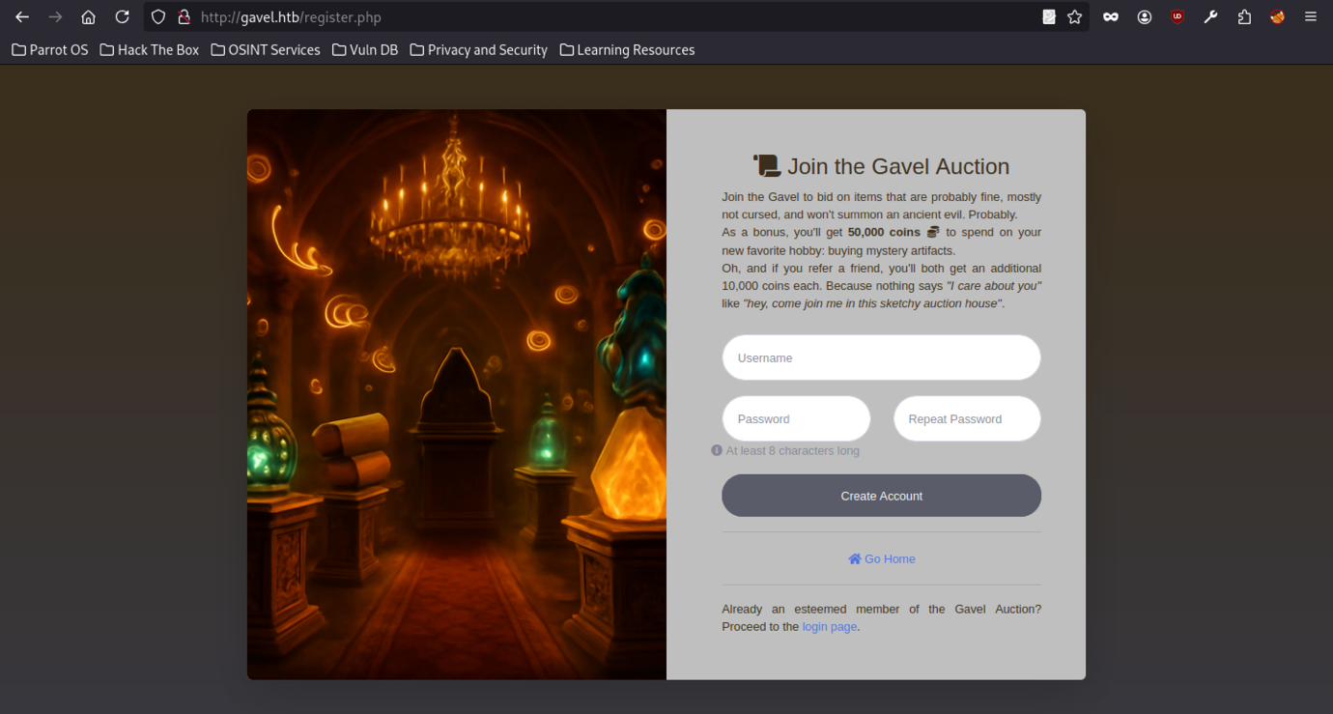Image resolution: width=1333 pixels, height=714 pixels.
Task: Open the uBlock Origin extension icon
Action: tap(1177, 17)
